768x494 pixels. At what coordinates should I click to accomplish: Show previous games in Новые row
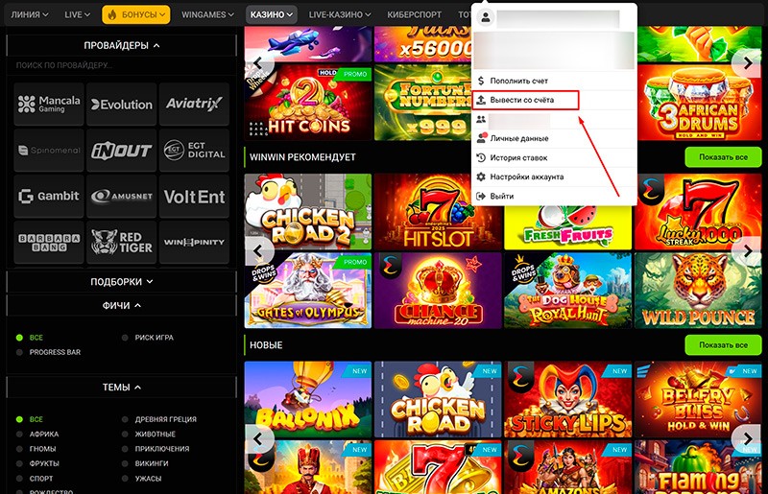tap(257, 438)
